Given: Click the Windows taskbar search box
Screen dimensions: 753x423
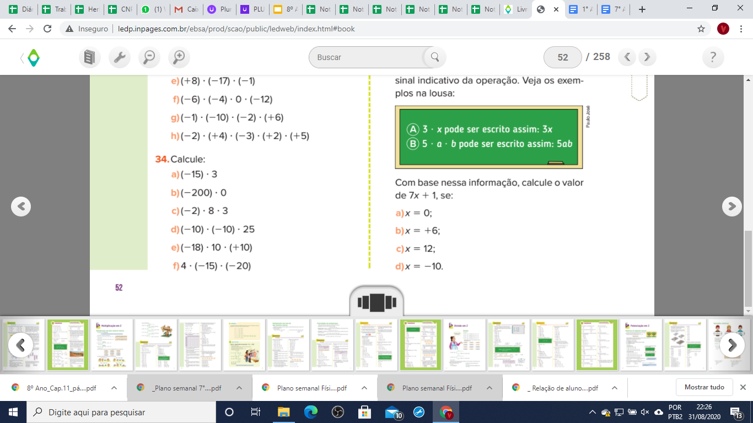Looking at the screenshot, I should (121, 412).
